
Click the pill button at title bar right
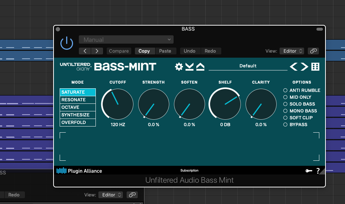coord(319,29)
